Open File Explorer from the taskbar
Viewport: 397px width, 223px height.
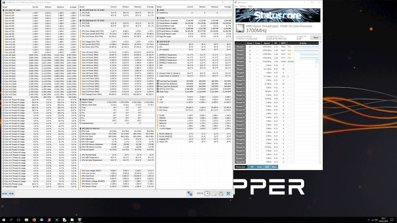pyautogui.click(x=26, y=220)
